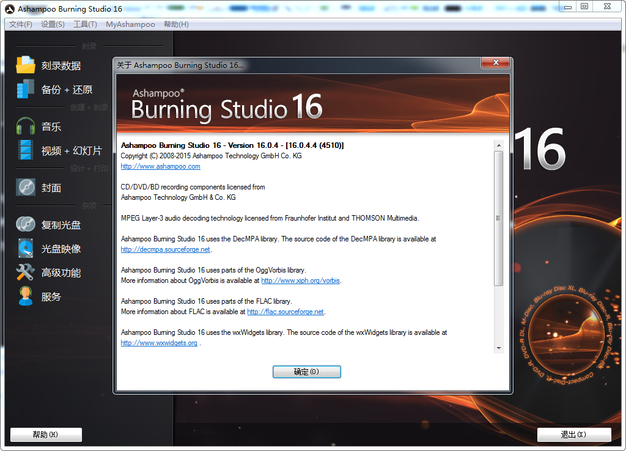The width and height of the screenshot is (626, 451).
Task: Click the 音乐 headphones icon
Action: click(26, 126)
